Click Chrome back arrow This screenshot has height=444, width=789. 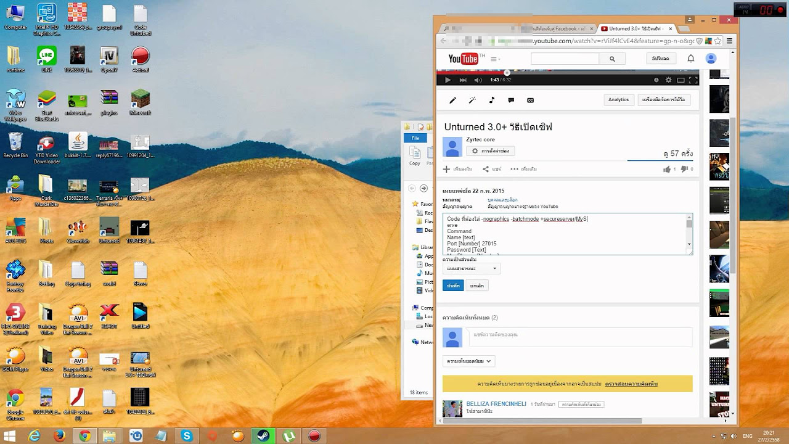pyautogui.click(x=443, y=41)
